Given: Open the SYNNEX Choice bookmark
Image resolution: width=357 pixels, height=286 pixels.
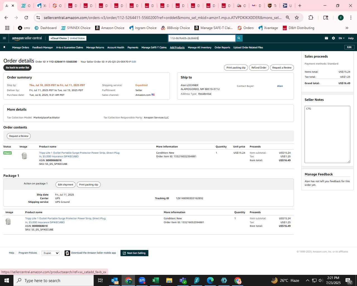Looking at the screenshot, I should click(x=76, y=28).
